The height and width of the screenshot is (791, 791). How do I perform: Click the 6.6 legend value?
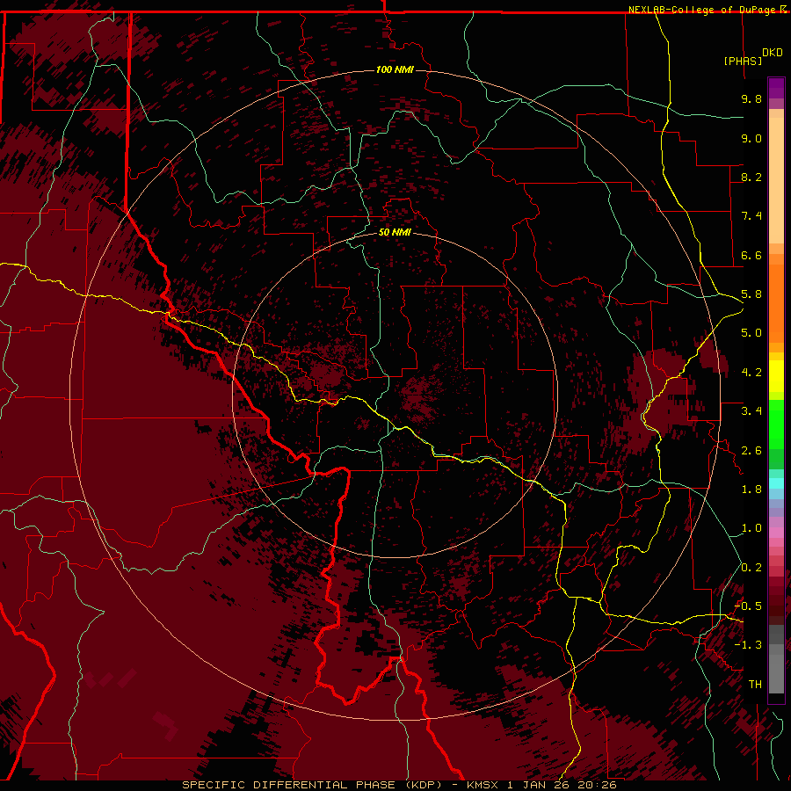[751, 255]
